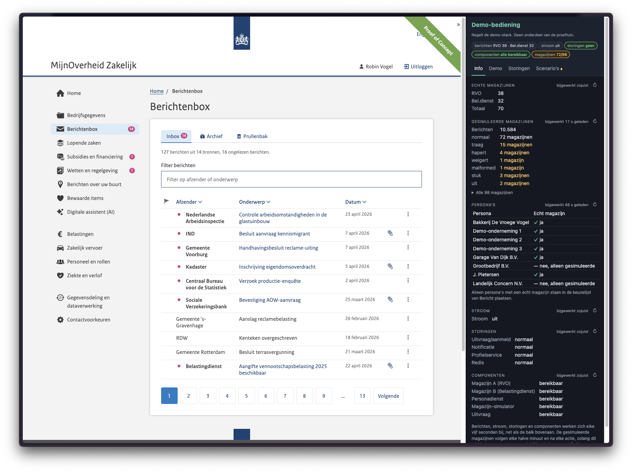Viewport: 632px width, 472px height.
Task: Refresh the Componenten section
Action: coord(595,375)
